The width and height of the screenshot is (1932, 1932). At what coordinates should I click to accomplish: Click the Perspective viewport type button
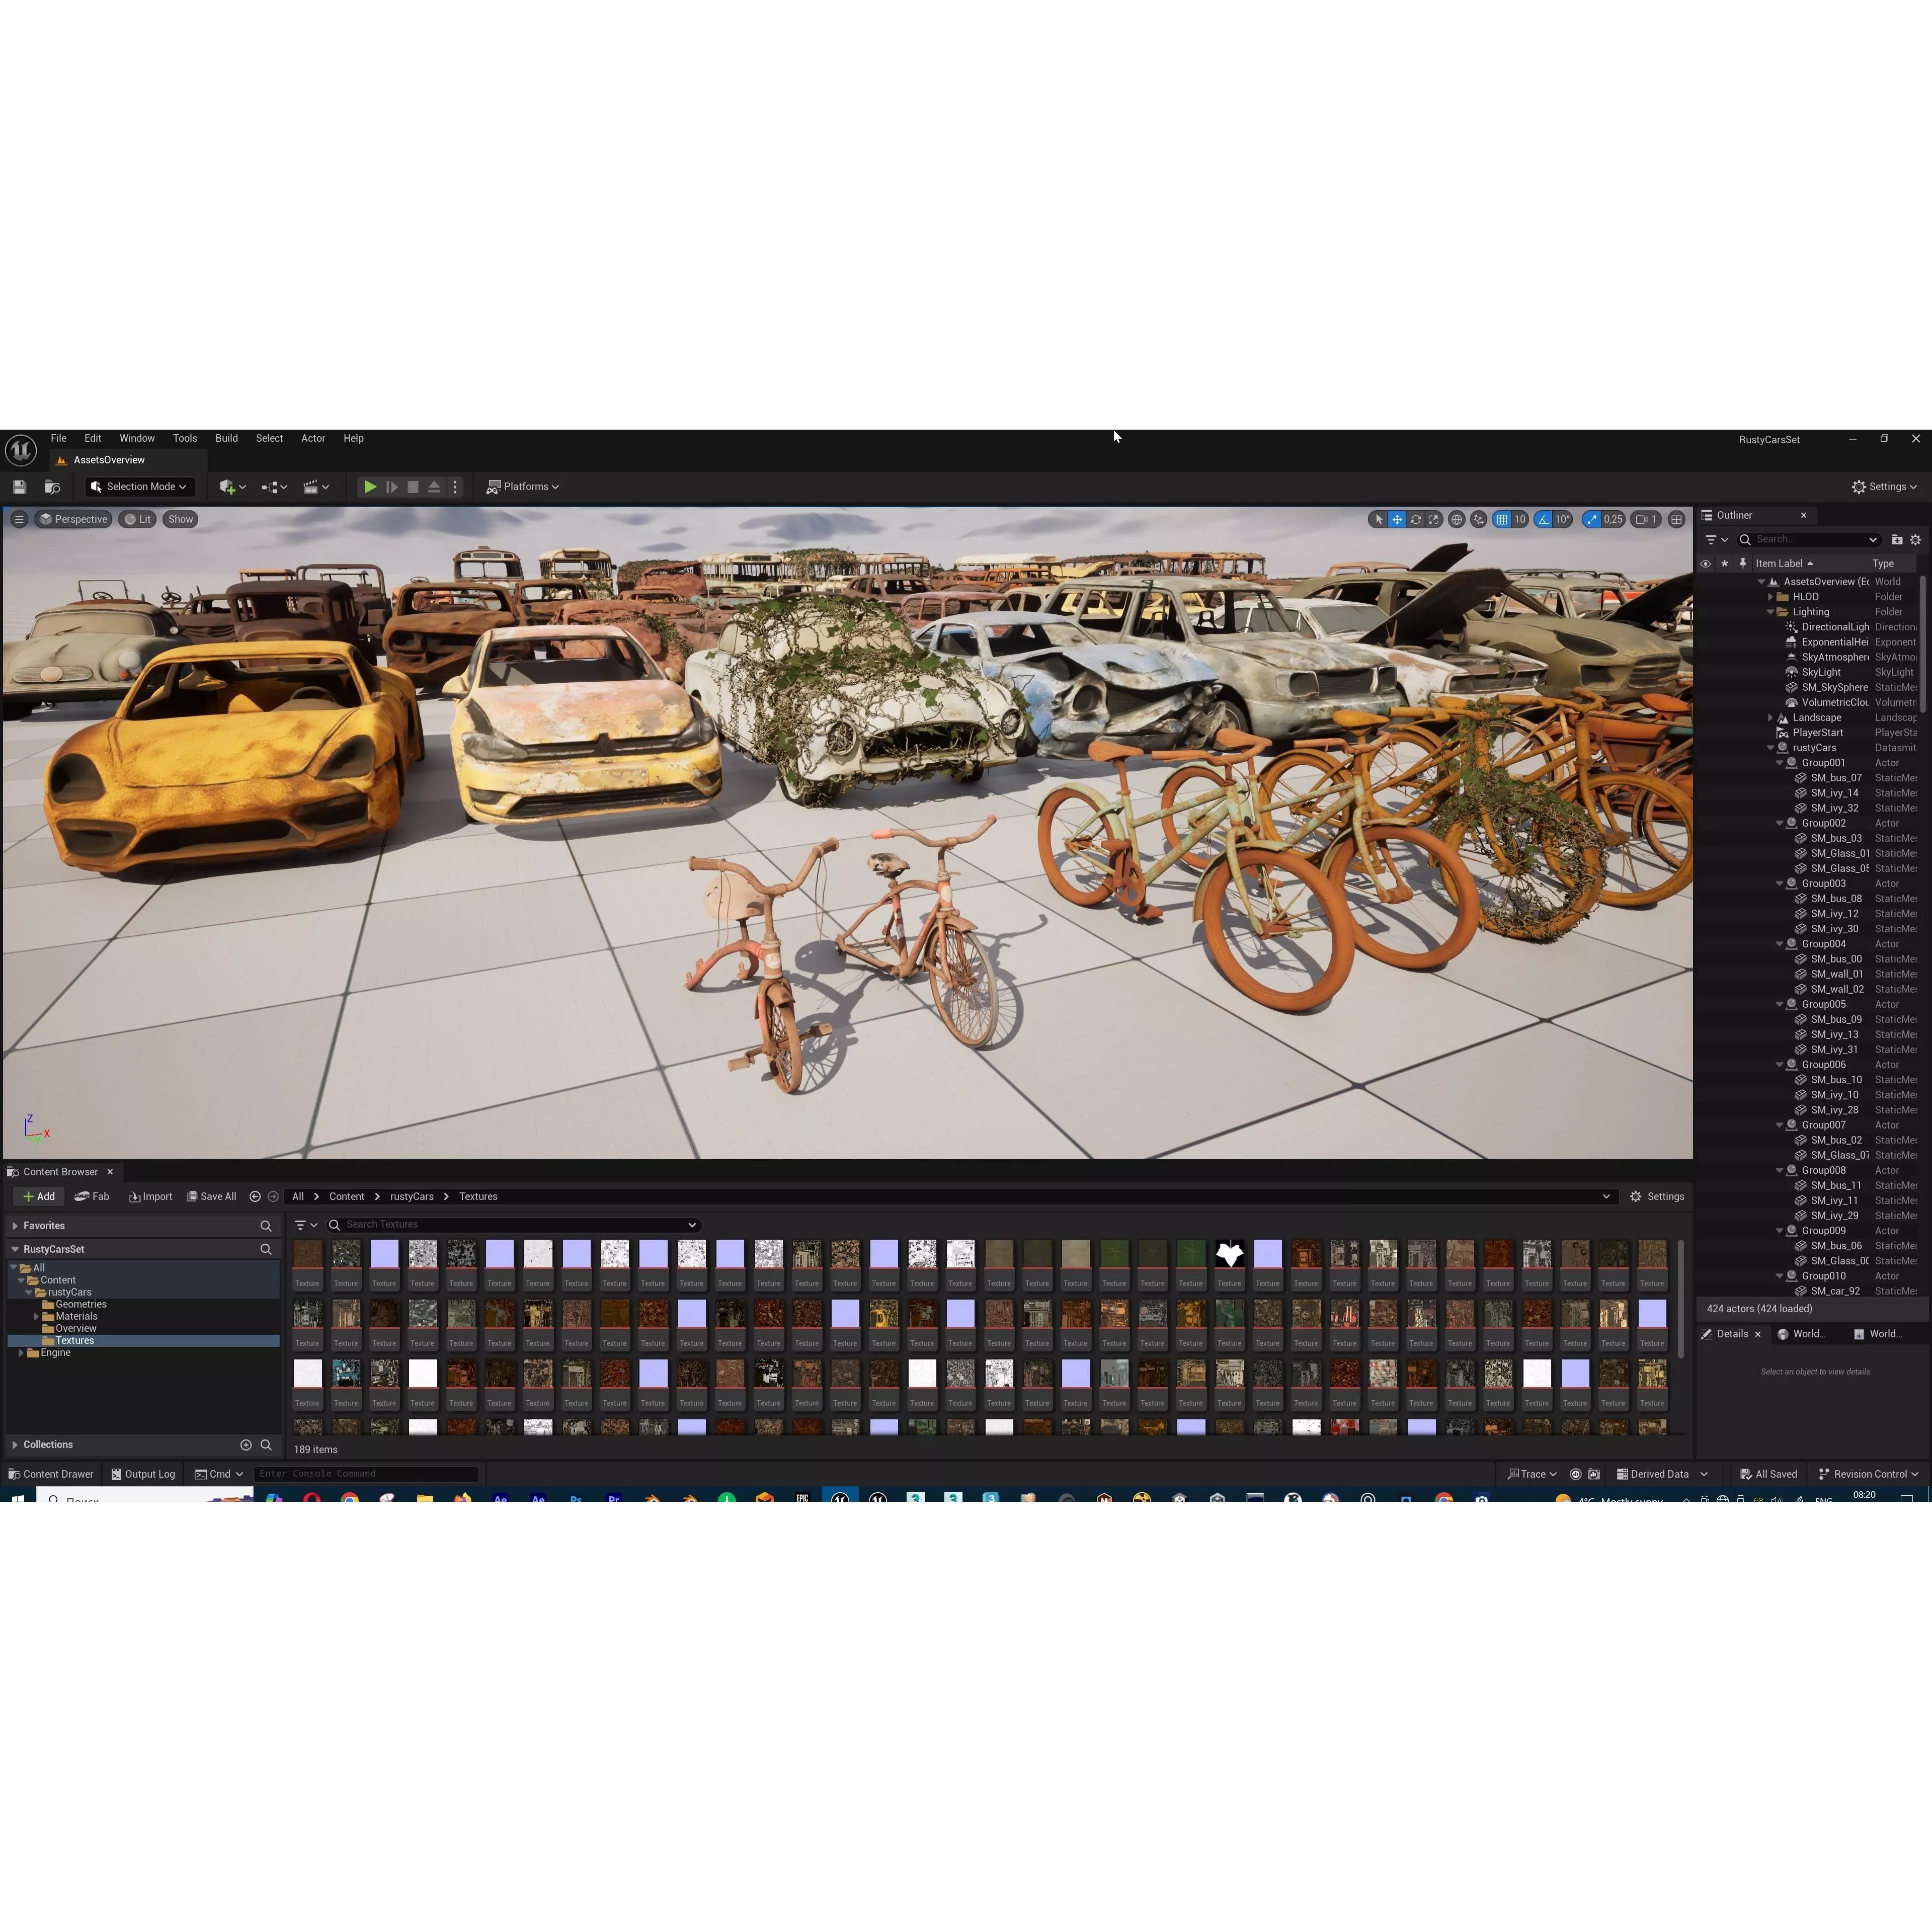73,519
